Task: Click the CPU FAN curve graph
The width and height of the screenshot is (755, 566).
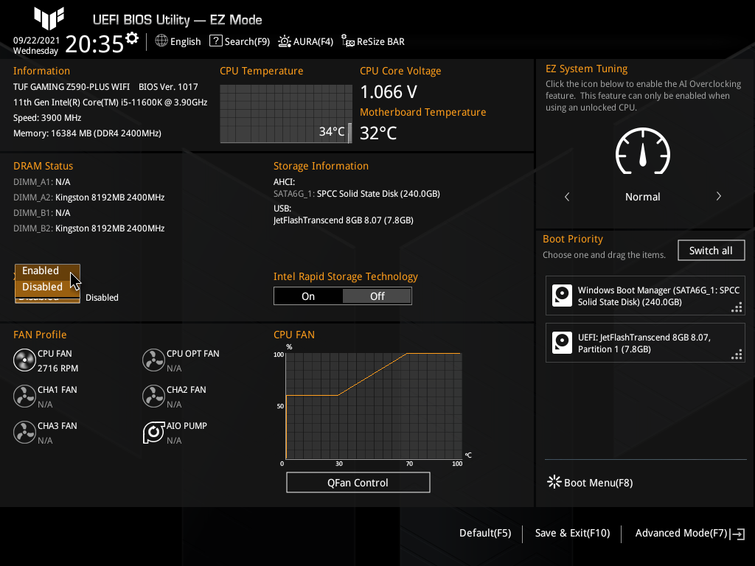Action: [x=374, y=406]
